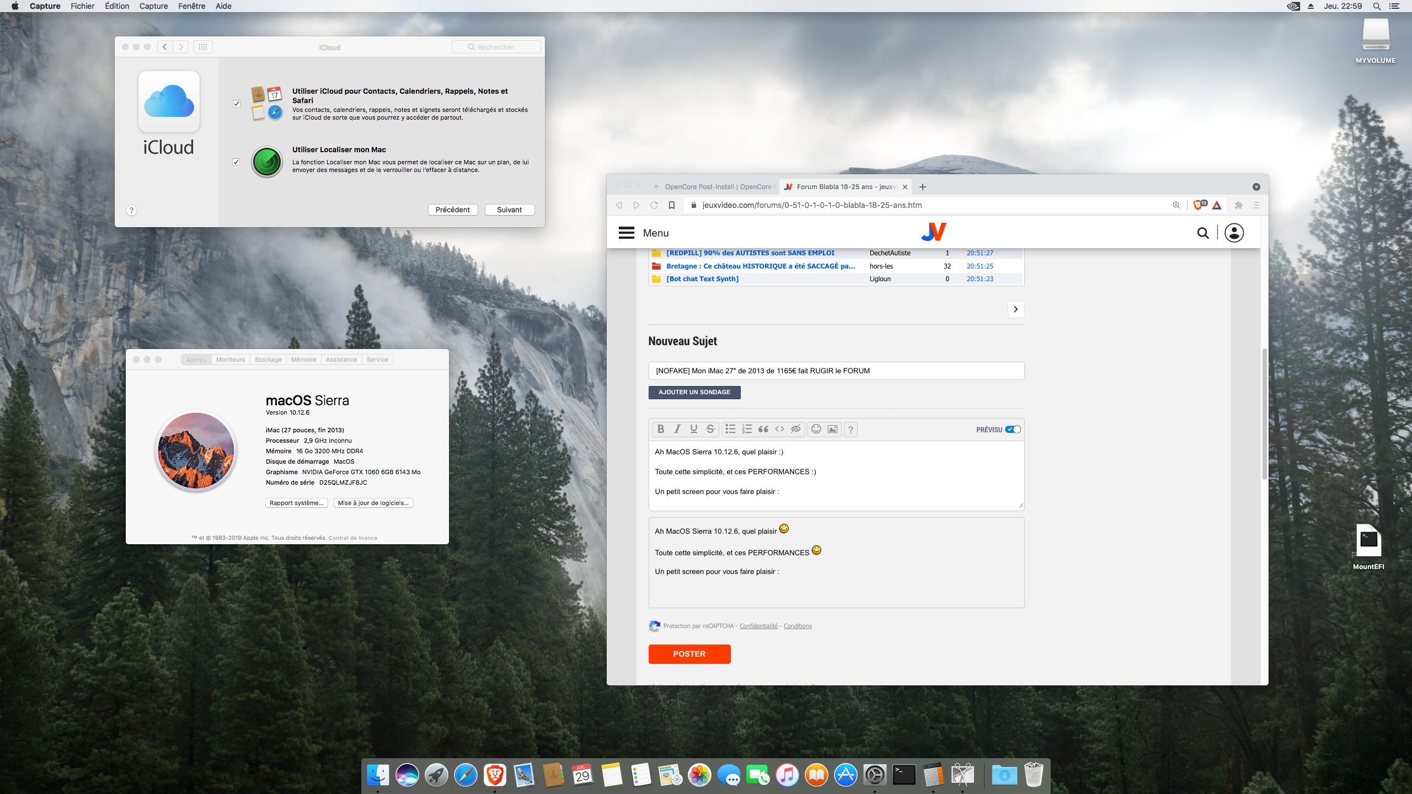The width and height of the screenshot is (1412, 794).
Task: Open tab search dropdown arrow in Brave
Action: click(x=1256, y=187)
